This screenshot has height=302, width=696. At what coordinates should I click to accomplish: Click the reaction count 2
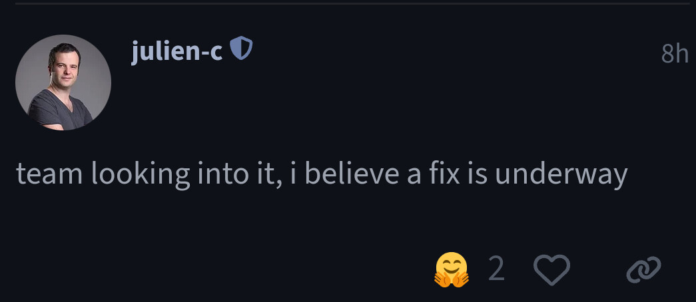496,270
